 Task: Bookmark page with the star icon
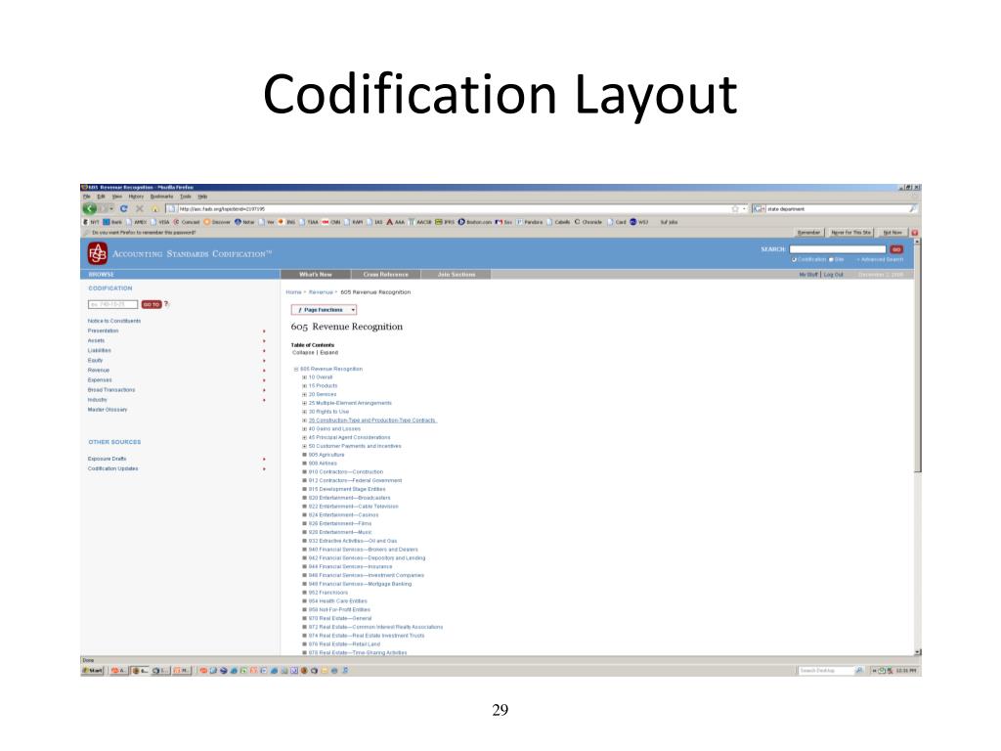pos(735,209)
